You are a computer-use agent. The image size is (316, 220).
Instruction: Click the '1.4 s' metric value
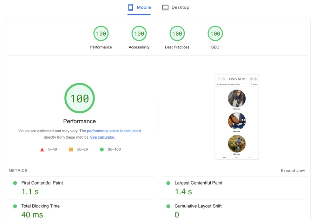(183, 192)
